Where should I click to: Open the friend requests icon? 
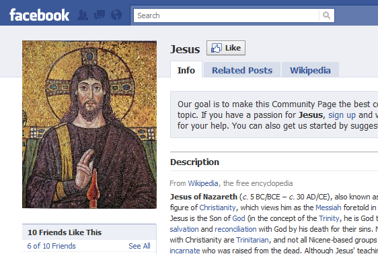83,15
